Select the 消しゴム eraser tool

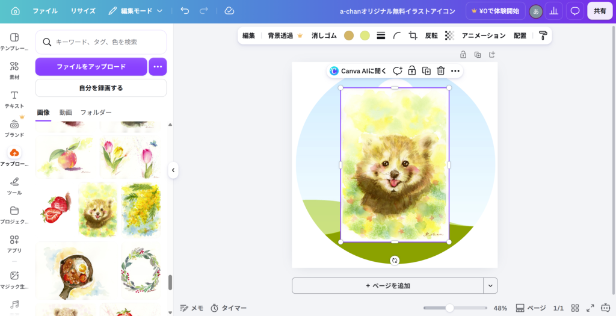[x=324, y=36]
